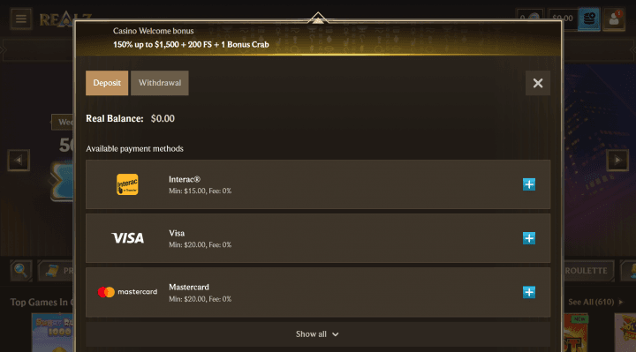Click the Interac payment logo
The width and height of the screenshot is (636, 352).
[127, 184]
